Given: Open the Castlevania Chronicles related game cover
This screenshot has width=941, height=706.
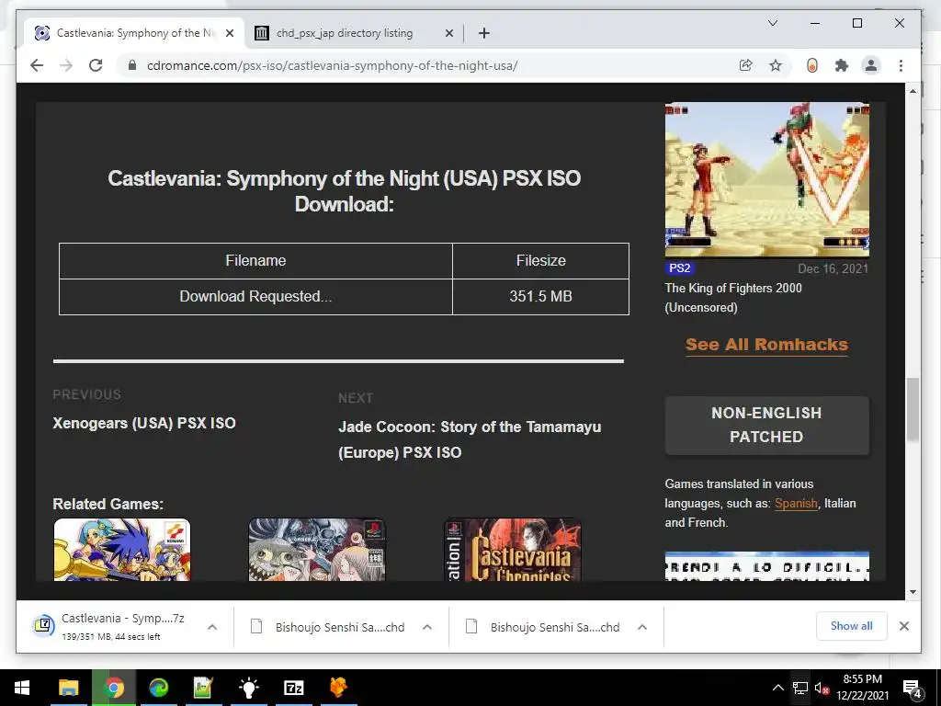Looking at the screenshot, I should pos(513,550).
